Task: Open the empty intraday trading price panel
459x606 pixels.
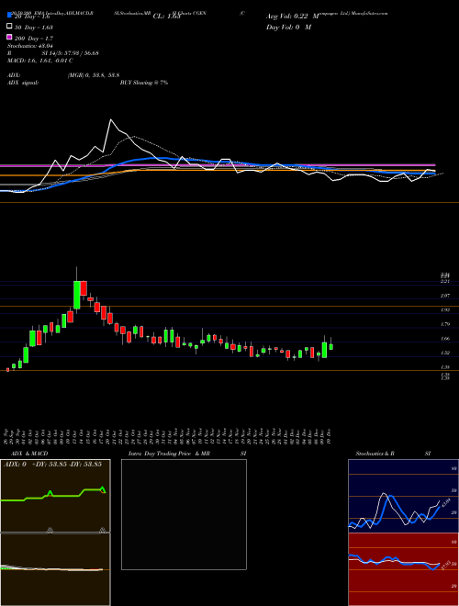Action: click(184, 514)
